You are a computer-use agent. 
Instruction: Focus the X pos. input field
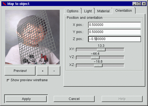point(114,25)
